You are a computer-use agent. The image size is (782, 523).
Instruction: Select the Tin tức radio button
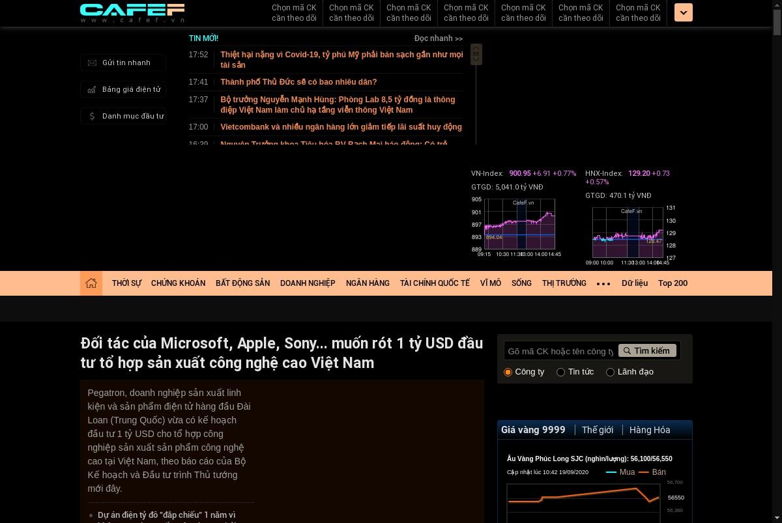(x=560, y=372)
